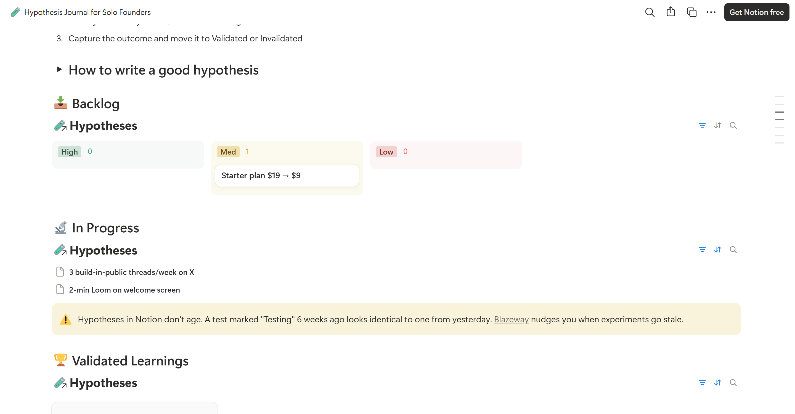Click the Validated Learnings heading text
This screenshot has height=414, width=795.
pyautogui.click(x=130, y=361)
